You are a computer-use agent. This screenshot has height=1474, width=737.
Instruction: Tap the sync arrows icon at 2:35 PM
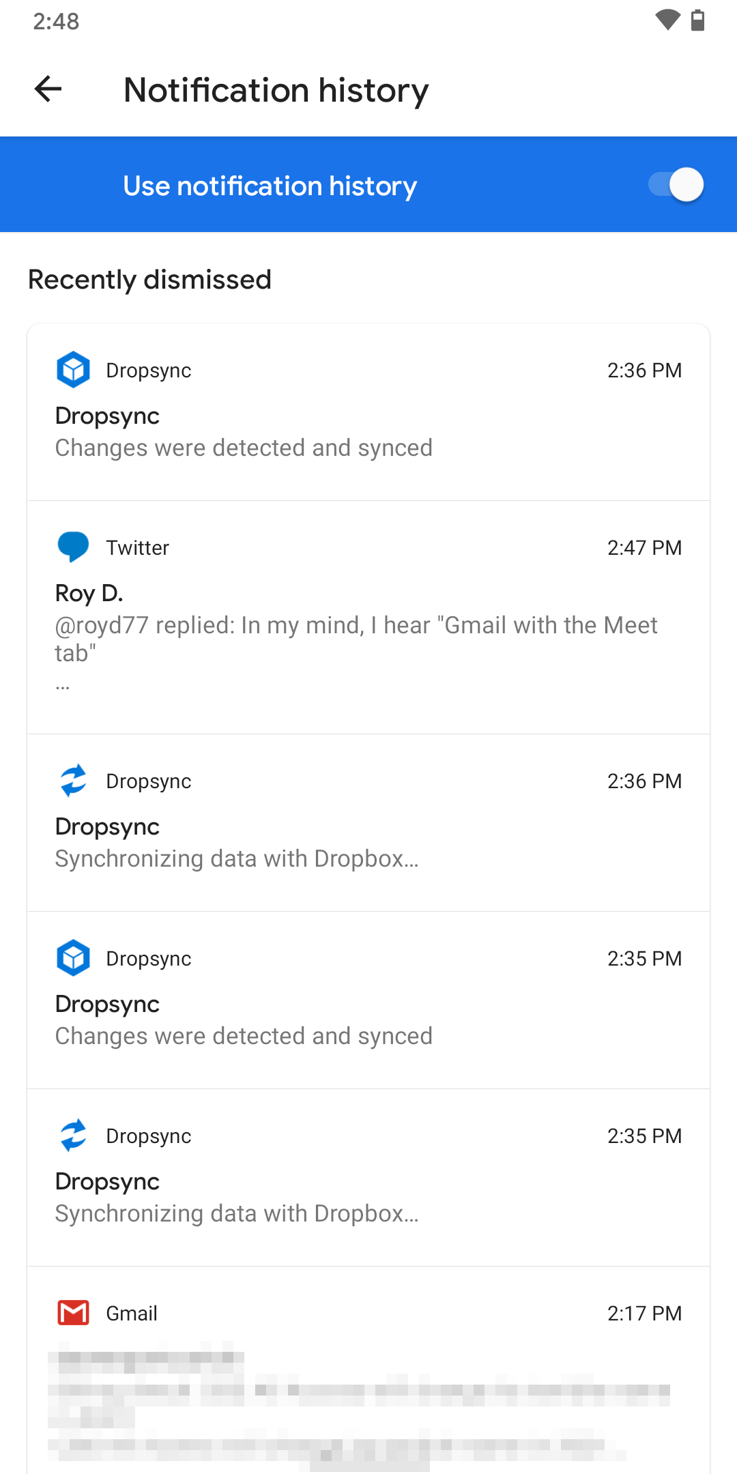tap(73, 1135)
